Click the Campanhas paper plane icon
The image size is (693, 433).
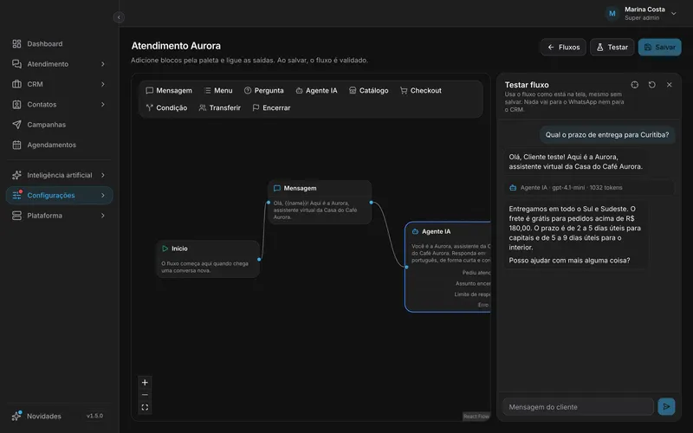pyautogui.click(x=16, y=125)
